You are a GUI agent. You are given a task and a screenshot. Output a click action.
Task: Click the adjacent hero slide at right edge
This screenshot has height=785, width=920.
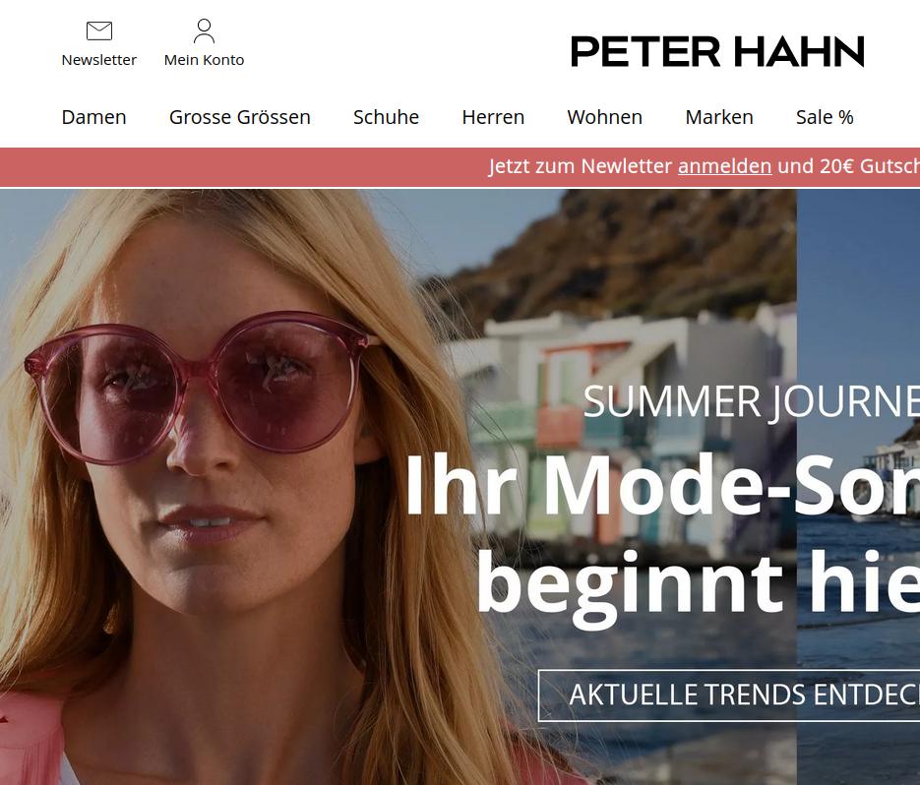858,487
